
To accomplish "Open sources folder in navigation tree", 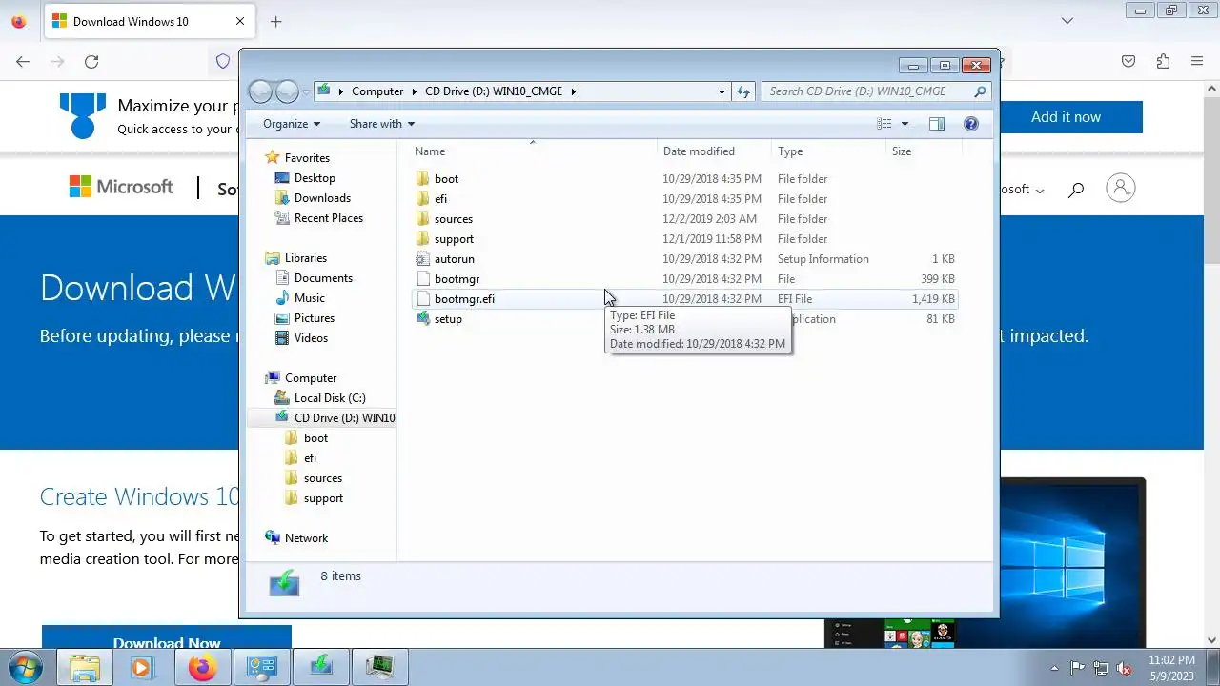I will click(x=322, y=478).
